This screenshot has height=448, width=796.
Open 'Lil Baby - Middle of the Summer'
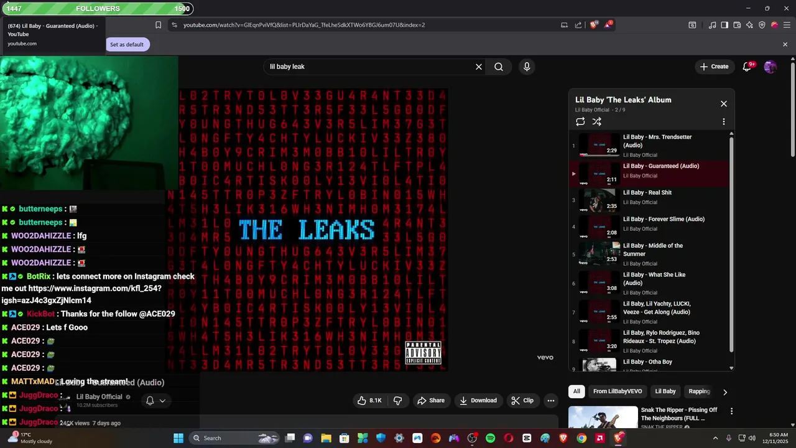click(649, 254)
